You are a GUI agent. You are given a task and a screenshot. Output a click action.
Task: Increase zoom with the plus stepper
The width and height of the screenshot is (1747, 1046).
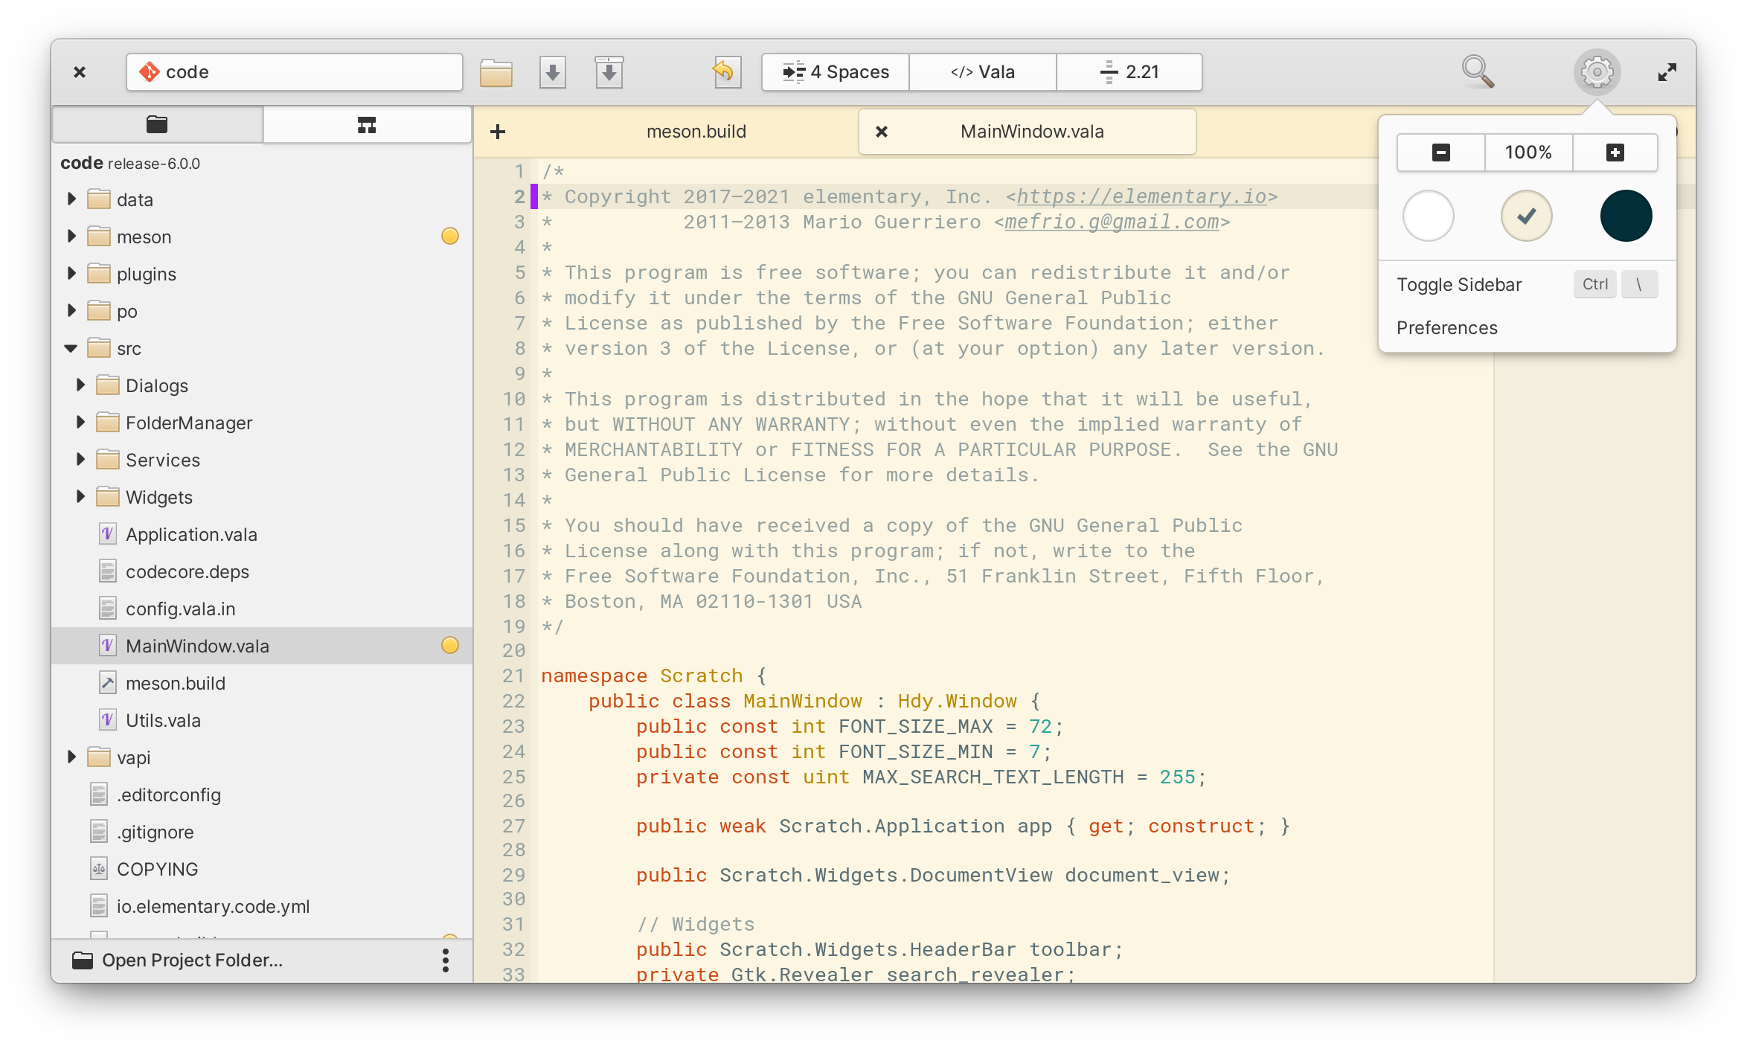[x=1615, y=152]
